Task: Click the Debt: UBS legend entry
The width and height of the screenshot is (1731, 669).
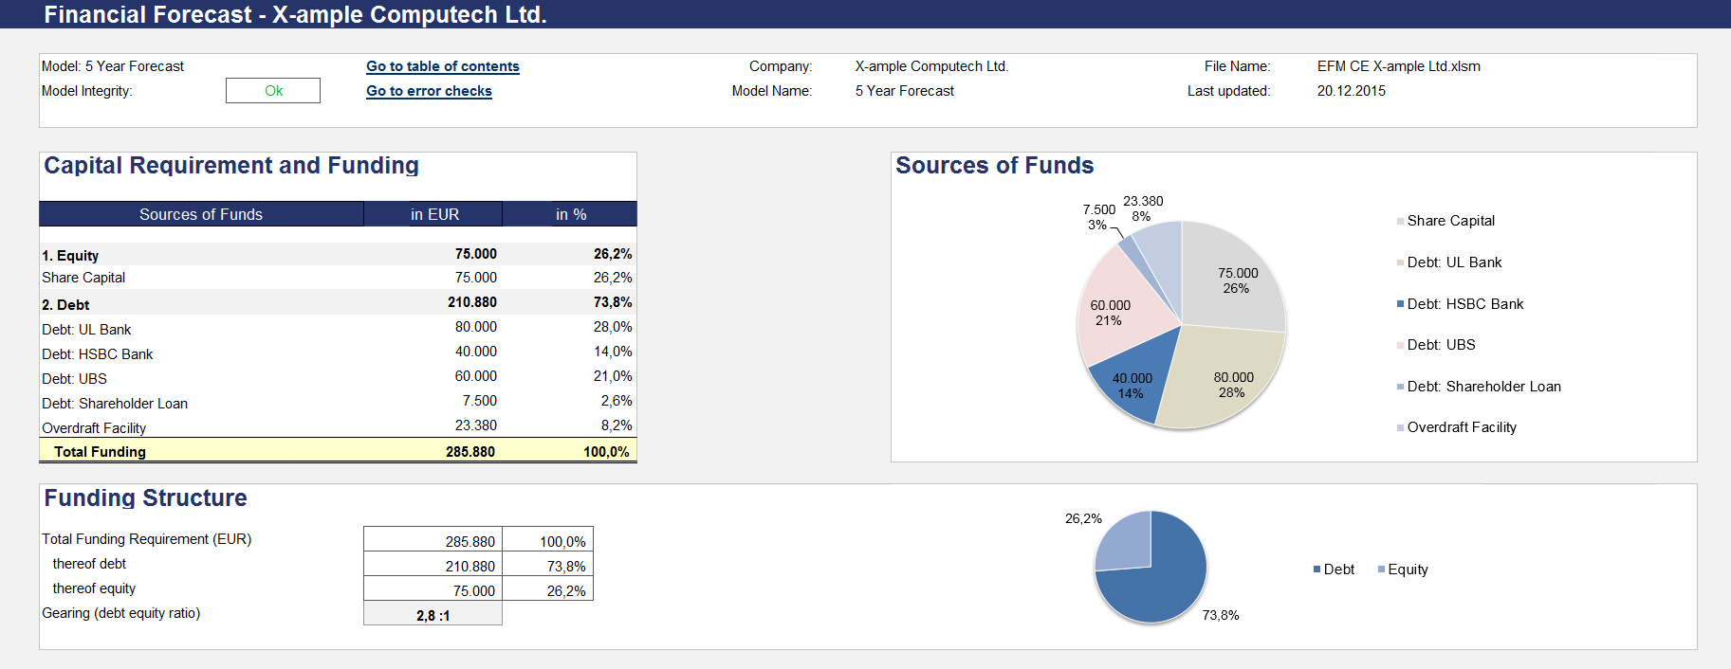Action: [1441, 345]
